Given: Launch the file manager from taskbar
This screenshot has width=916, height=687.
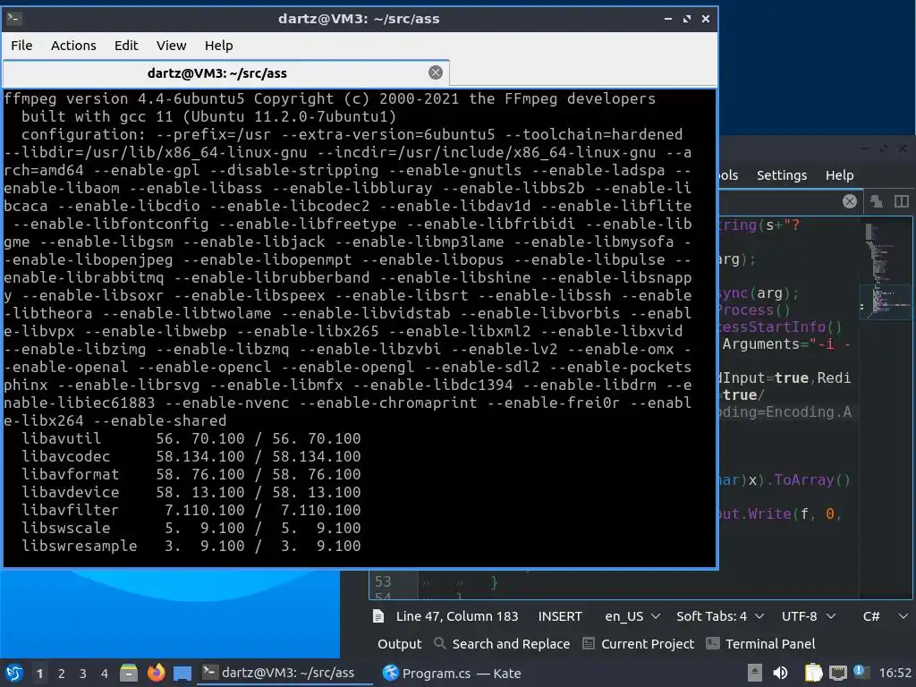Looking at the screenshot, I should click(129, 673).
